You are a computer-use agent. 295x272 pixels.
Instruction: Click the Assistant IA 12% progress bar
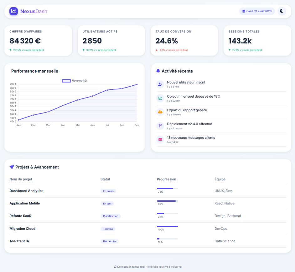pos(167,239)
